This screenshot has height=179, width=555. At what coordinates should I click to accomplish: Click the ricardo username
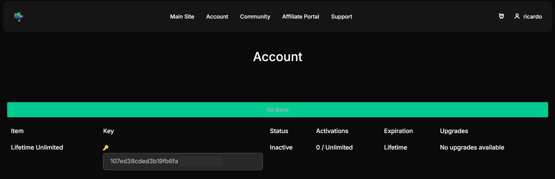(x=532, y=16)
